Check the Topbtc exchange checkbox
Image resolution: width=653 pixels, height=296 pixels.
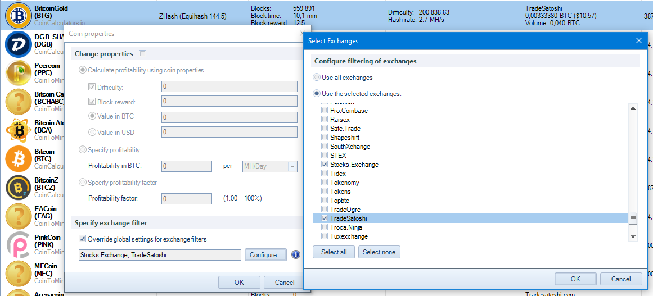(x=324, y=201)
